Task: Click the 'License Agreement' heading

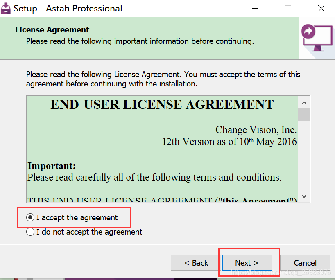Action: (52, 29)
